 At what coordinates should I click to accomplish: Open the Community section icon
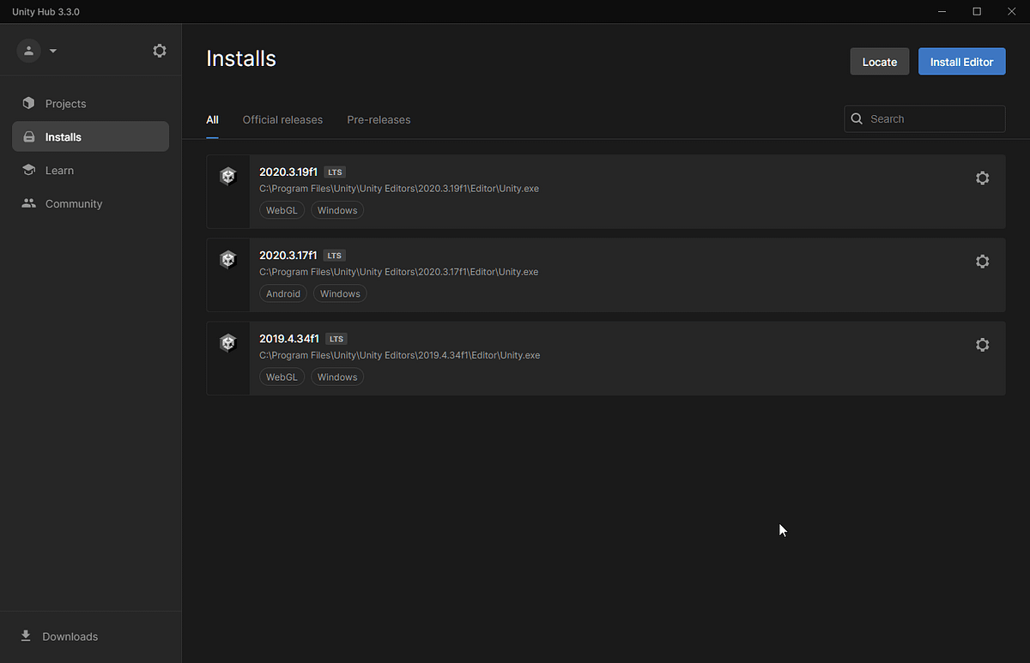click(x=28, y=203)
